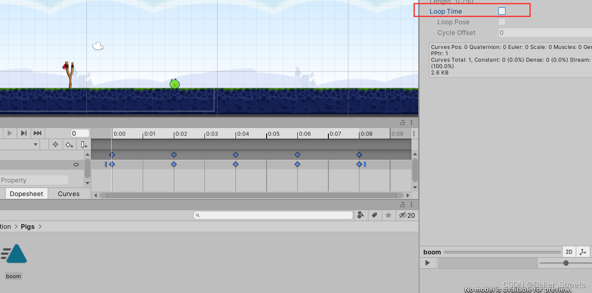Select the property-row keyframe at 0:00

(112, 164)
